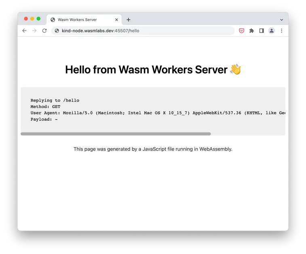Click the 'Replying to /hello' text line

point(55,100)
